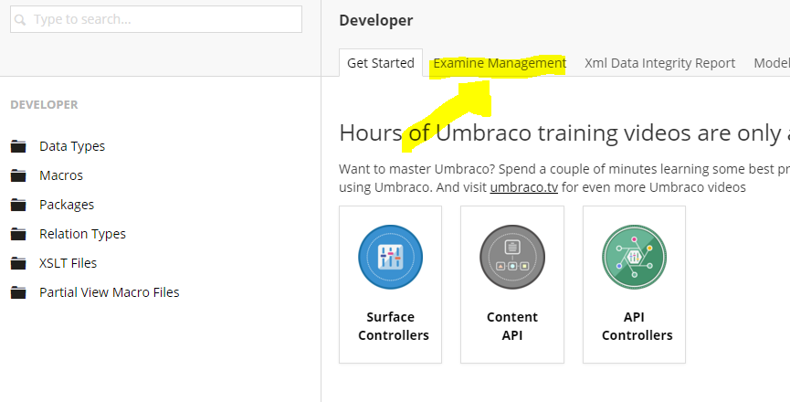Follow the umbraco.tv link
This screenshot has width=790, height=402.
pyautogui.click(x=524, y=187)
